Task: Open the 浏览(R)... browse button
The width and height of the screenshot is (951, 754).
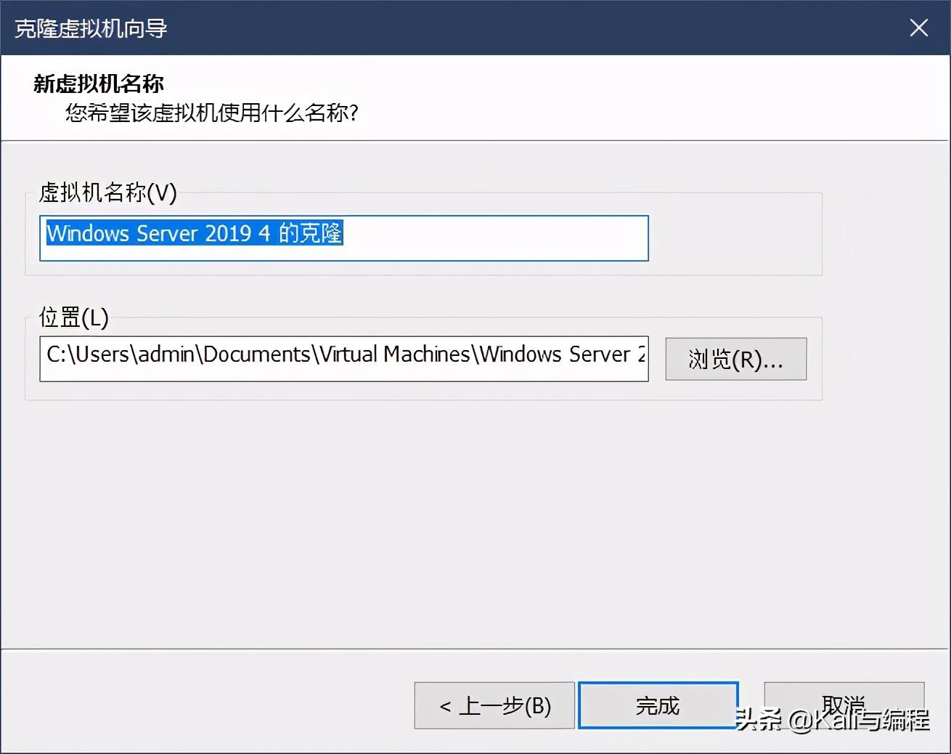Action: (x=735, y=359)
